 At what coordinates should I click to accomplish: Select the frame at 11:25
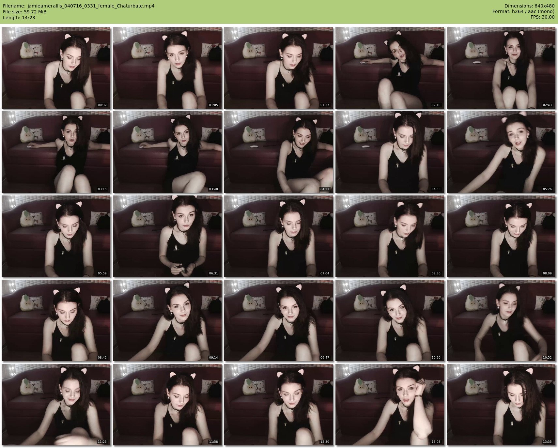pos(56,405)
